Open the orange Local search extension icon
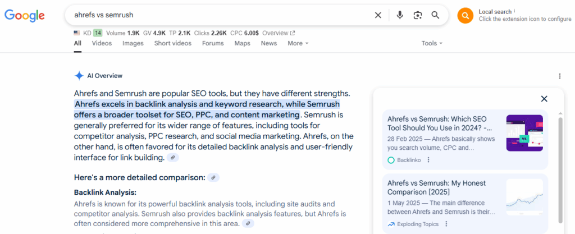575x234 pixels. tap(466, 16)
